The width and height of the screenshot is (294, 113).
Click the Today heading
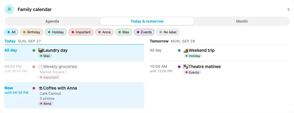tap(10, 41)
